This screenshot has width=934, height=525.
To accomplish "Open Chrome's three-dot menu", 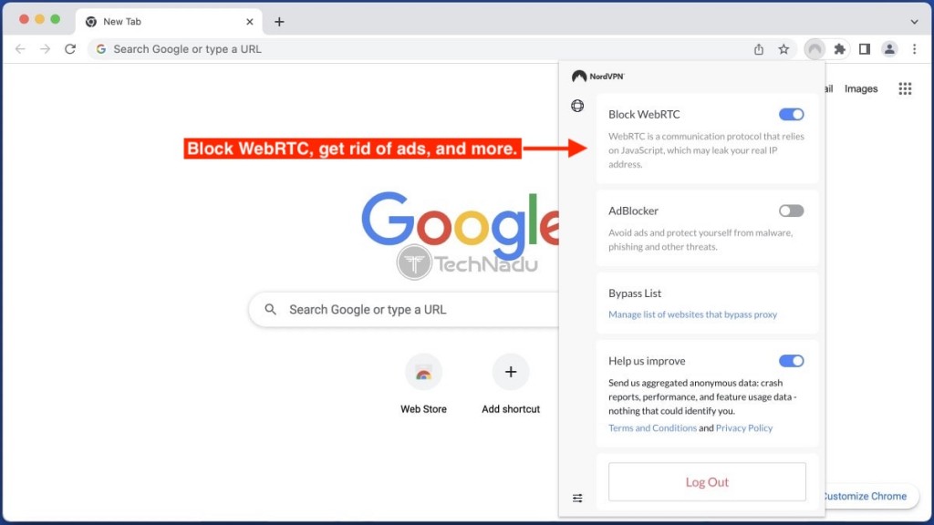I will pos(914,49).
